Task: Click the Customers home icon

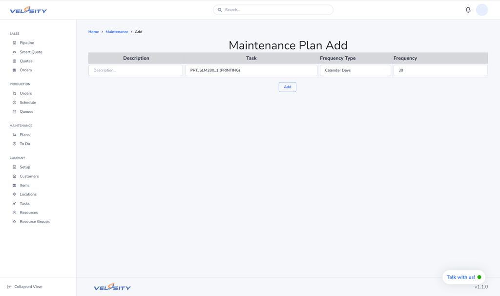Action: pyautogui.click(x=14, y=176)
